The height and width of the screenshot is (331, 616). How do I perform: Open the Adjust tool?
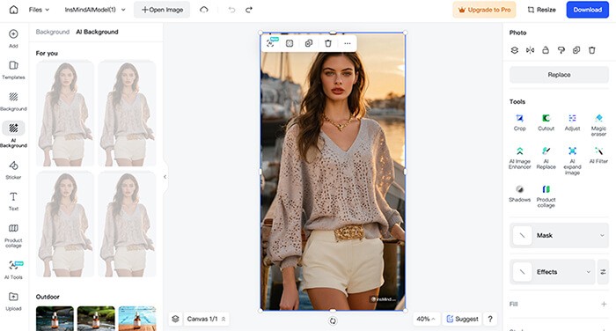[572, 122]
